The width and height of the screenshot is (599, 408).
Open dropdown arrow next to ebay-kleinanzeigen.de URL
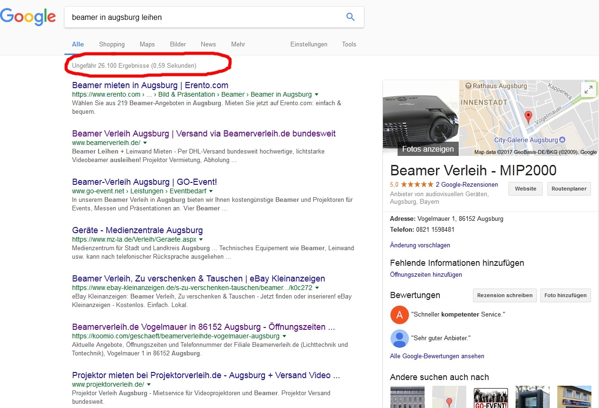(x=317, y=288)
